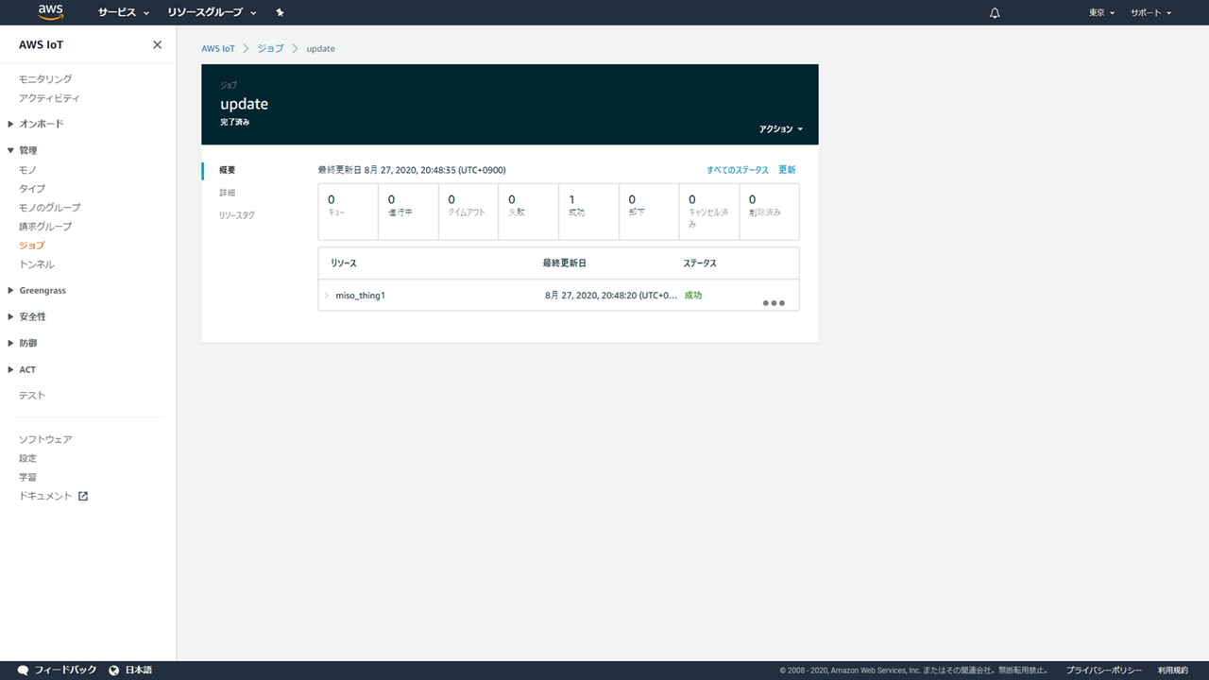Switch to the リソースタグ tab
The height and width of the screenshot is (680, 1209).
(236, 215)
